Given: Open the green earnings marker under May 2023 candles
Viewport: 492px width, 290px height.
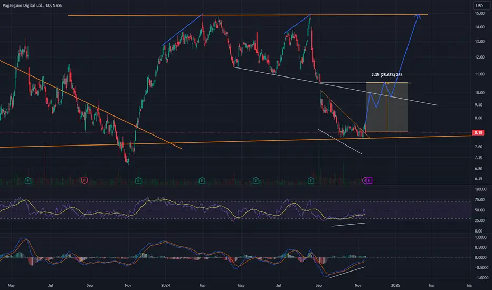Looking at the screenshot, I should click(28, 180).
